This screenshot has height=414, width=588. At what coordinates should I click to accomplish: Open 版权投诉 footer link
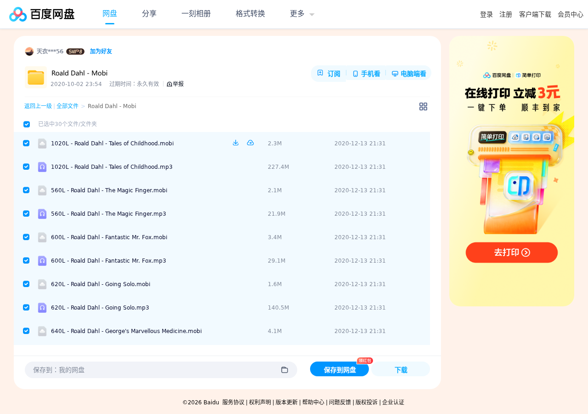click(367, 402)
